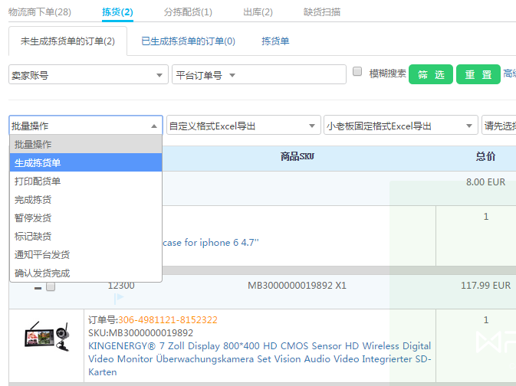
Task: Open the 自定义格式Excel导出 dropdown
Action: [x=243, y=126]
